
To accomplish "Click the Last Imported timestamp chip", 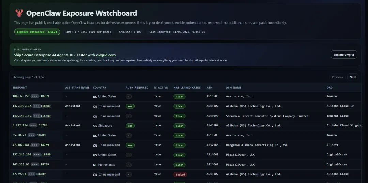I will (177, 32).
